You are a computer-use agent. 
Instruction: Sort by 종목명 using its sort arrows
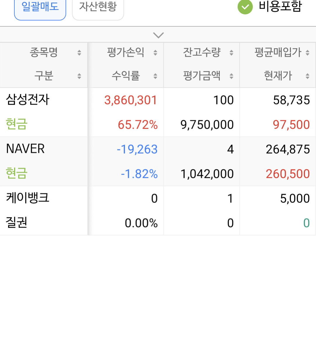[x=79, y=53]
